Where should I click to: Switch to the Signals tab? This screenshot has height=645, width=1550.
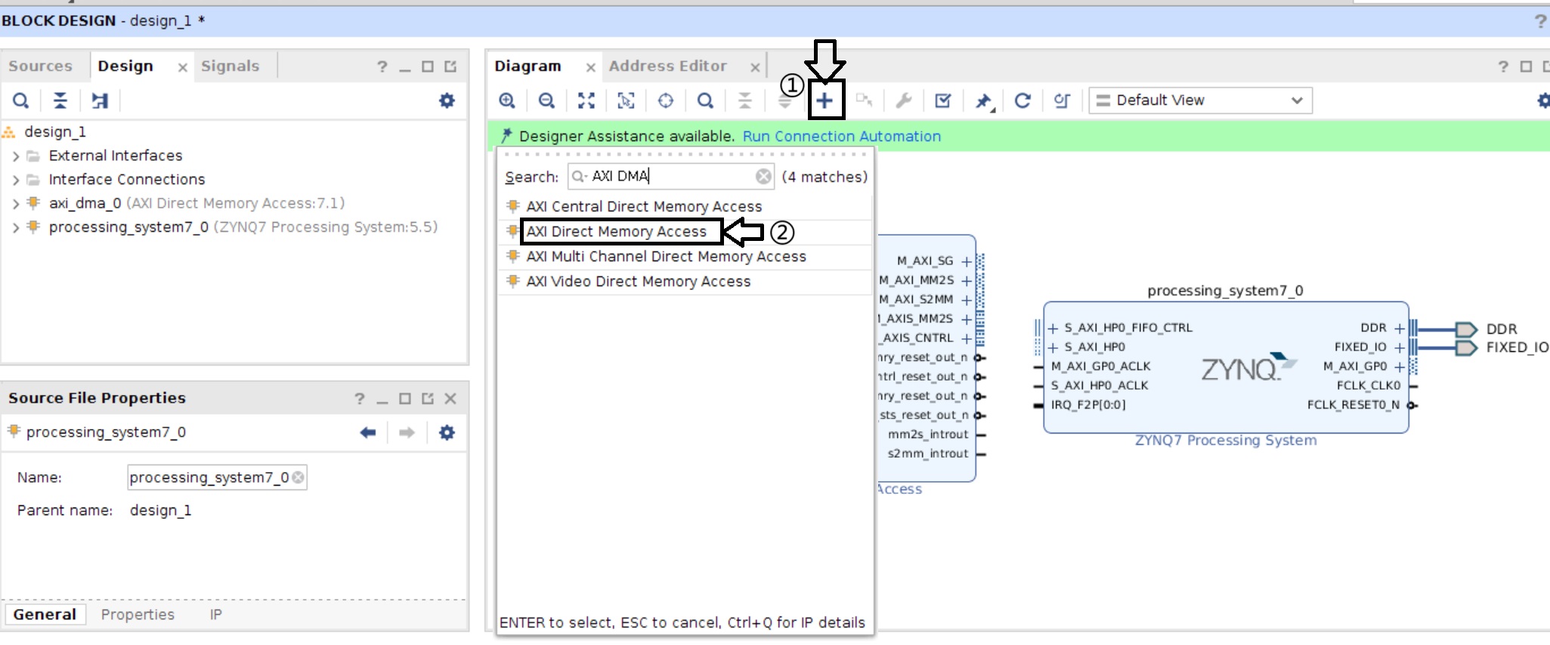pos(230,66)
